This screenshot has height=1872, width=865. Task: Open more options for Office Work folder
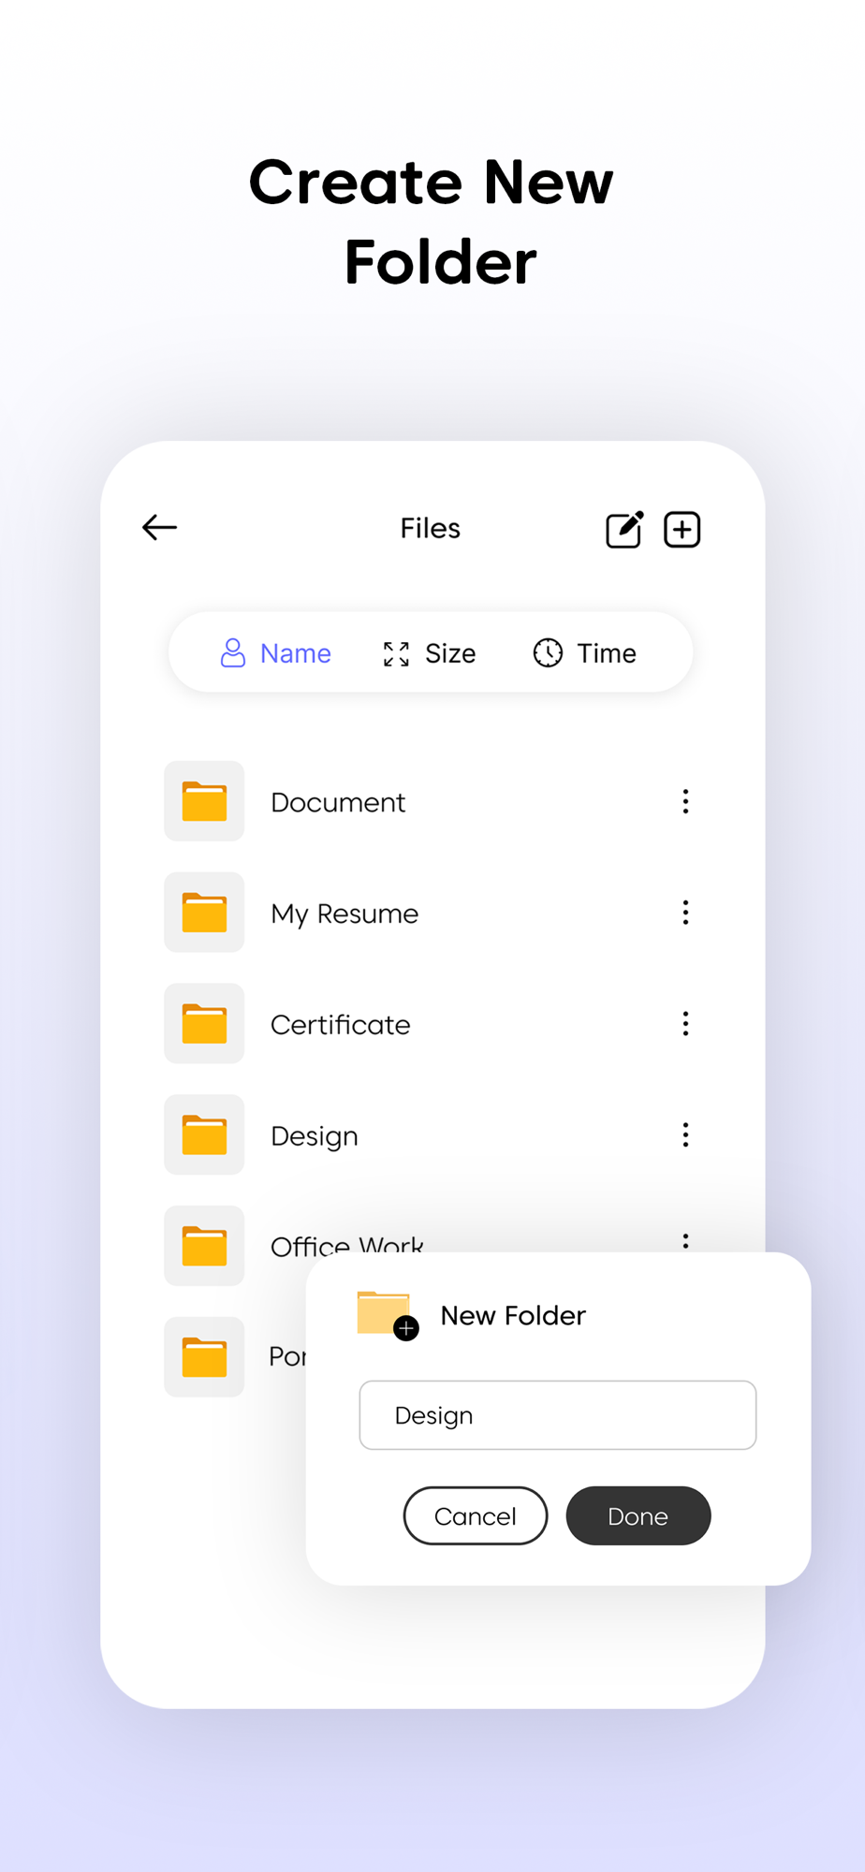coord(686,1241)
